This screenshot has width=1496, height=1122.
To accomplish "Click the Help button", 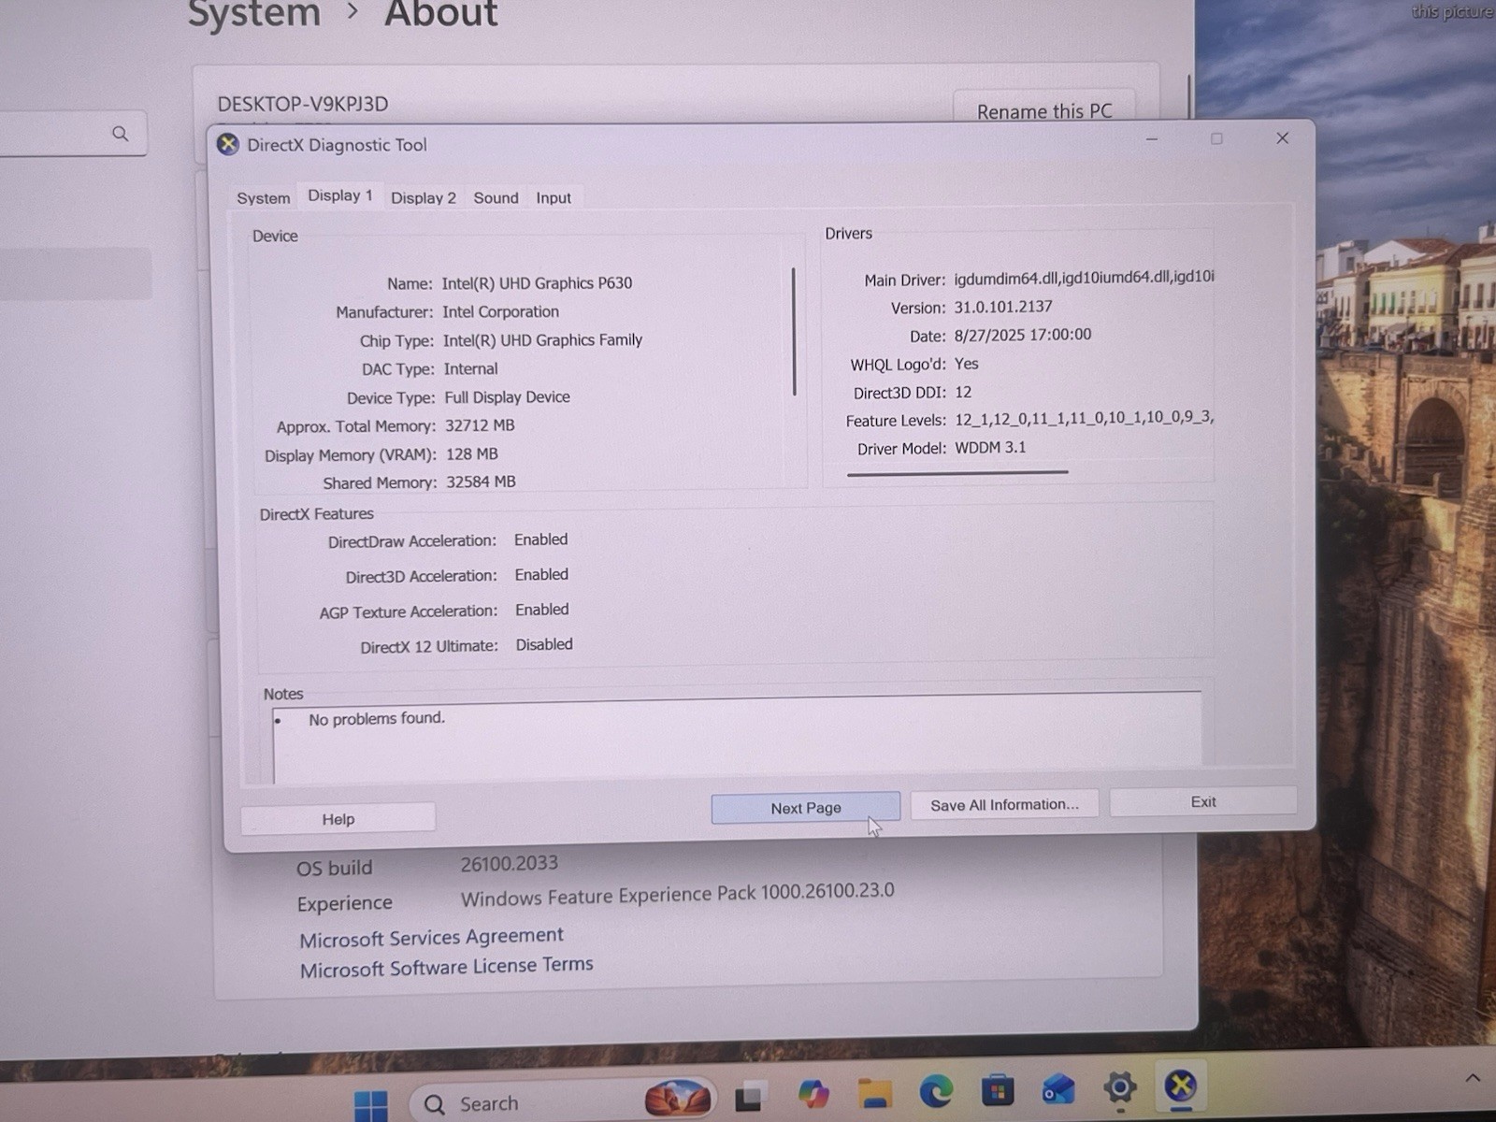I will pos(338,819).
